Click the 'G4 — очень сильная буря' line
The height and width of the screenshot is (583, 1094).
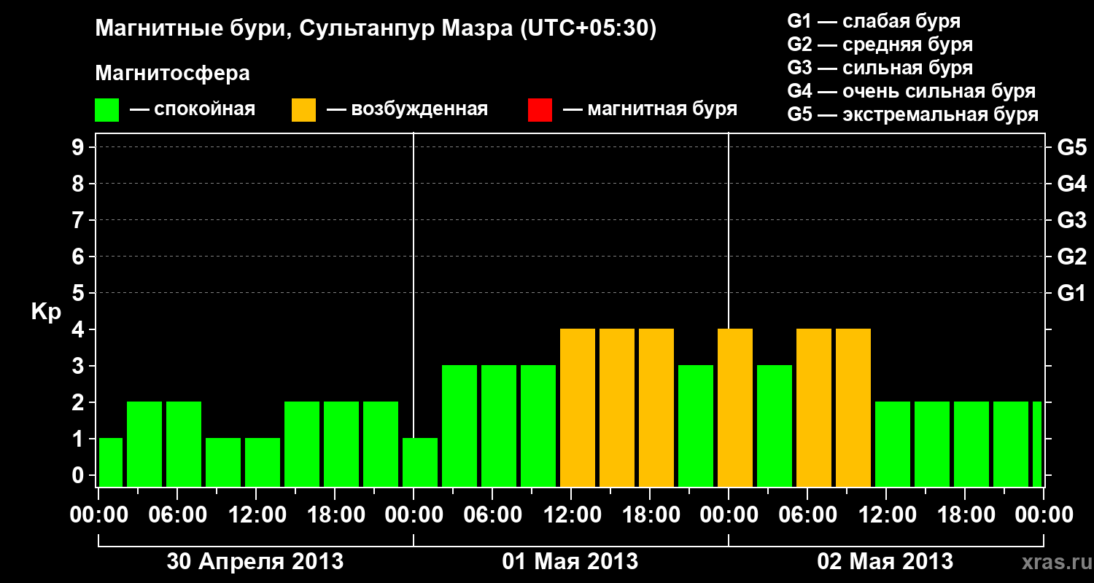tap(912, 91)
